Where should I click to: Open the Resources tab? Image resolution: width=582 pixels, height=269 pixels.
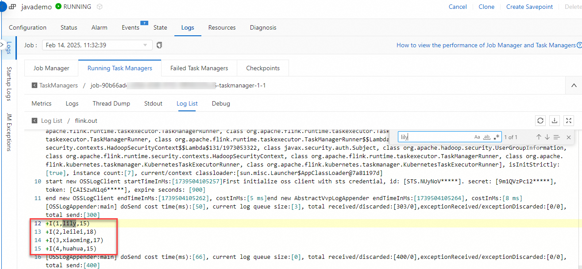coord(222,27)
